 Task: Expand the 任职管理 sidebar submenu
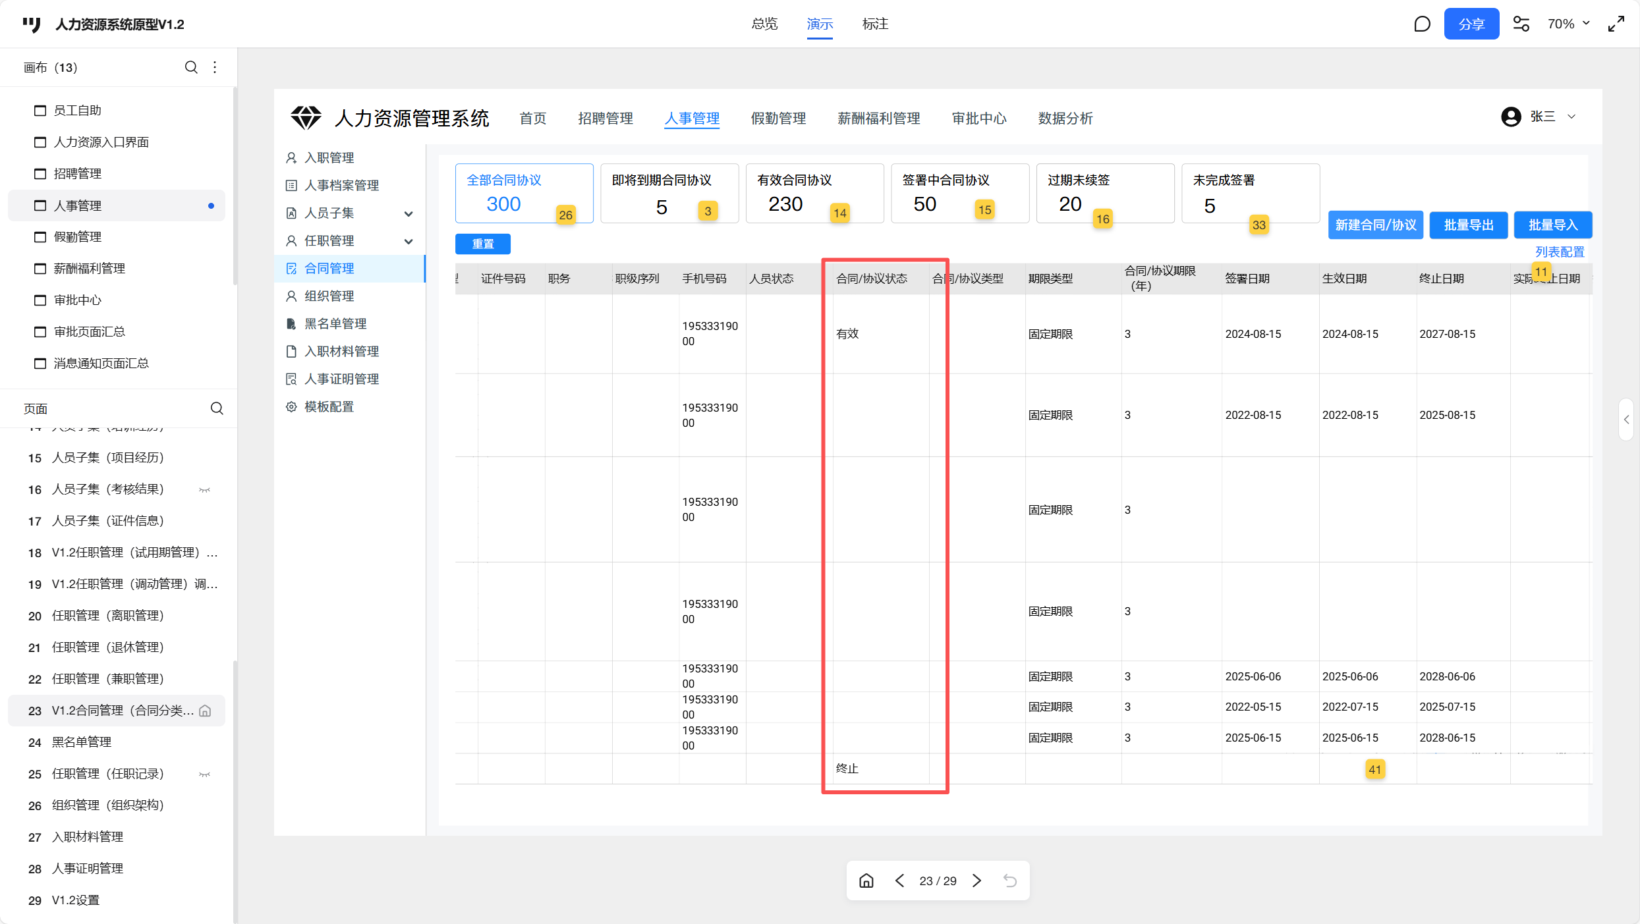(409, 241)
